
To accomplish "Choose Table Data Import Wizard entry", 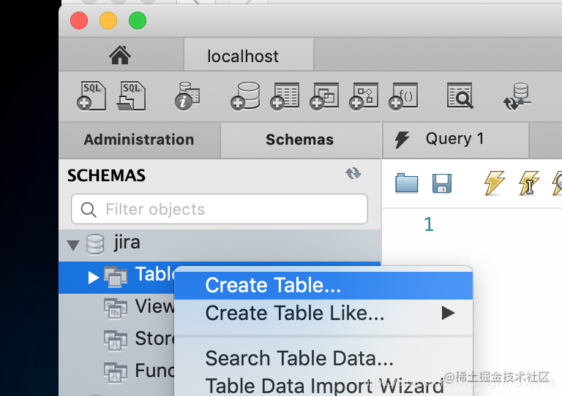I will point(323,386).
